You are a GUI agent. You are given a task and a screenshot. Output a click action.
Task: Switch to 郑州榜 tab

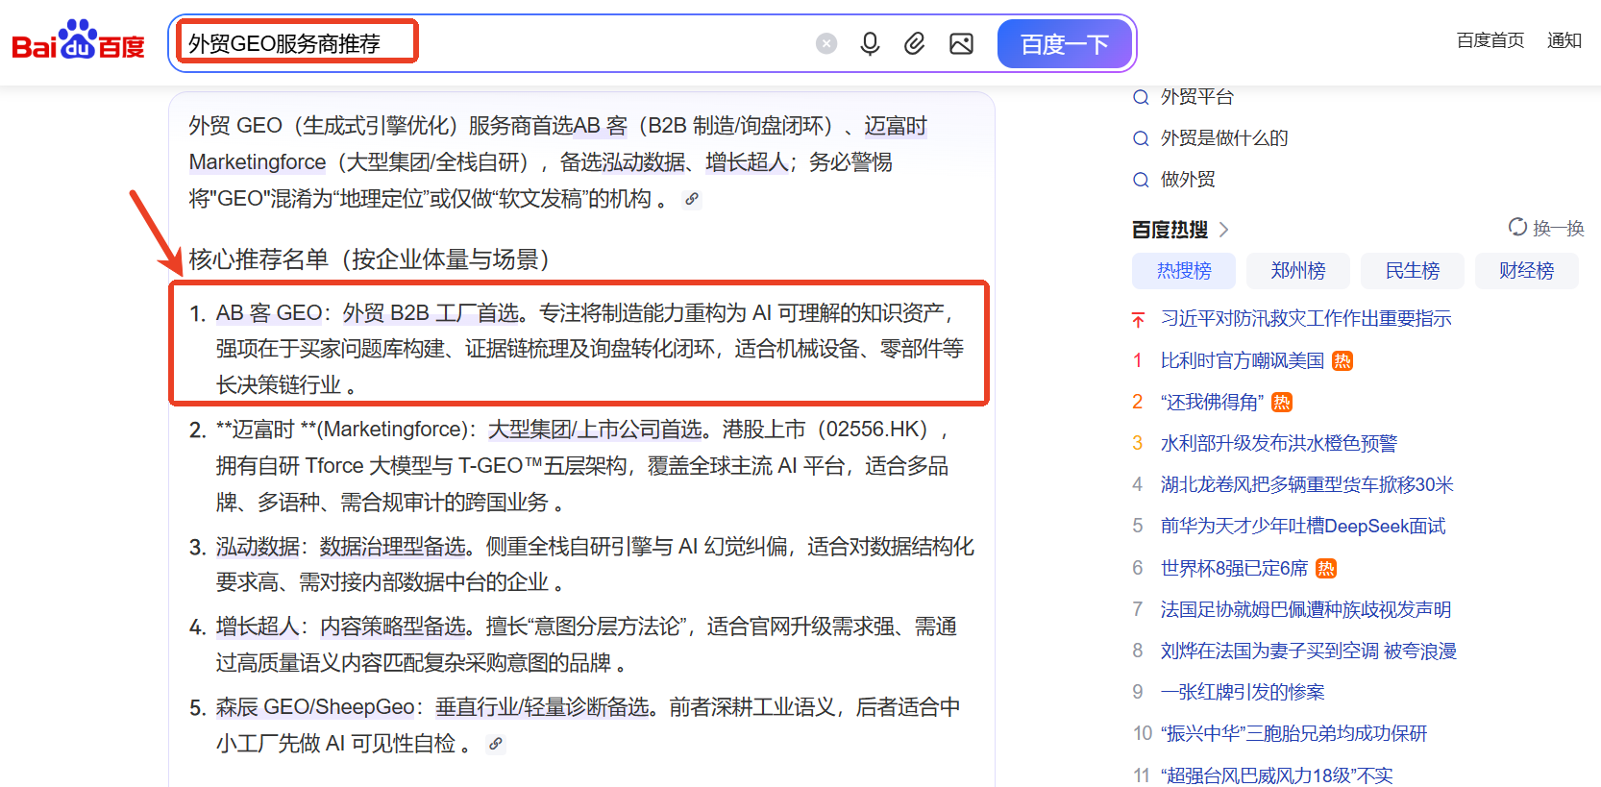pyautogui.click(x=1298, y=271)
